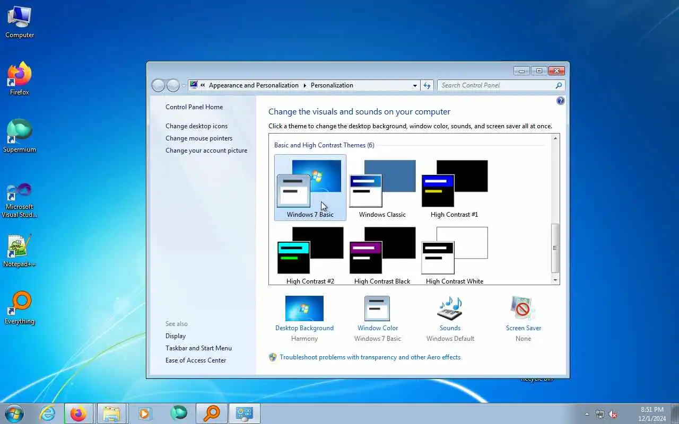
Task: Switch to Firefox on the taskbar
Action: [79, 413]
